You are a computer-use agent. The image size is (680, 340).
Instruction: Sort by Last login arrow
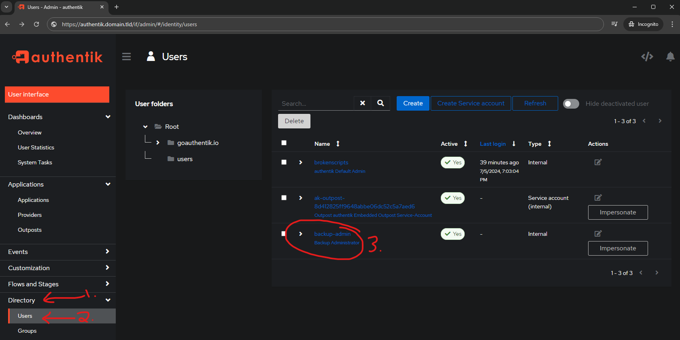[514, 144]
